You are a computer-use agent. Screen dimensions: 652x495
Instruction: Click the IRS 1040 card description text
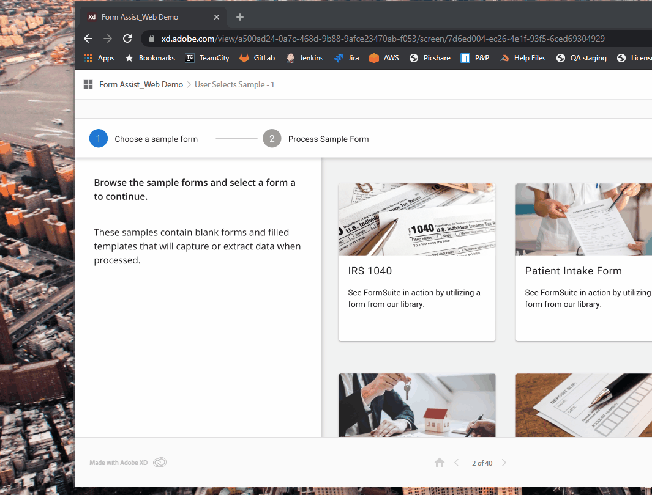pos(414,298)
